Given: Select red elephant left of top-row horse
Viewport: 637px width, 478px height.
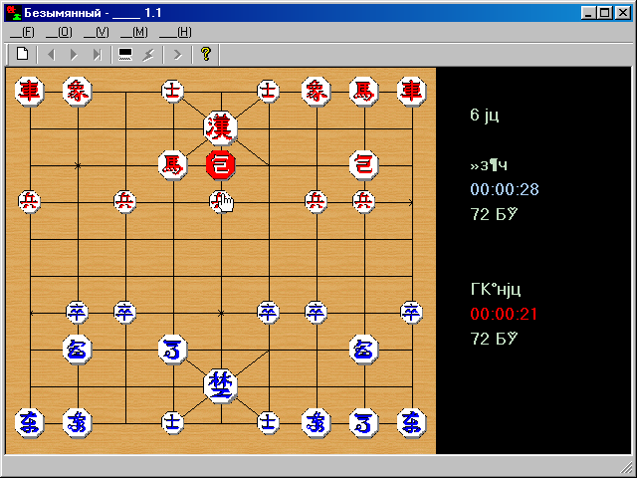Looking at the screenshot, I should pyautogui.click(x=317, y=92).
